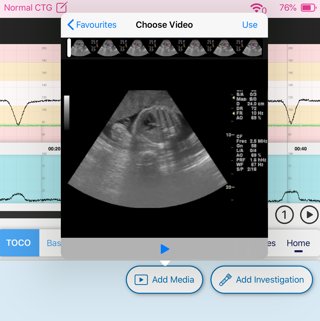The width and height of the screenshot is (320, 321).
Task: Select the last ultrasound frame in filmstrip
Action: point(253,48)
